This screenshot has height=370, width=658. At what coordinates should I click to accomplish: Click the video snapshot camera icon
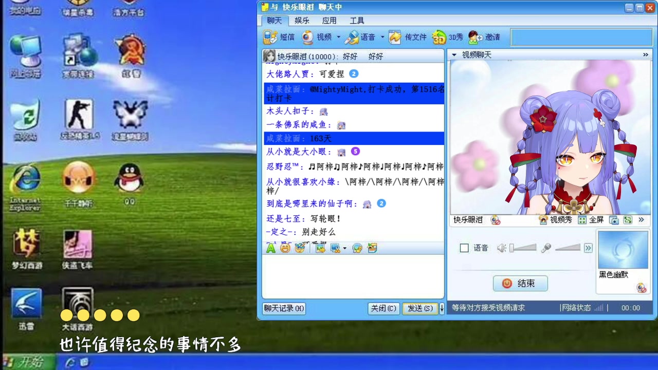point(614,220)
